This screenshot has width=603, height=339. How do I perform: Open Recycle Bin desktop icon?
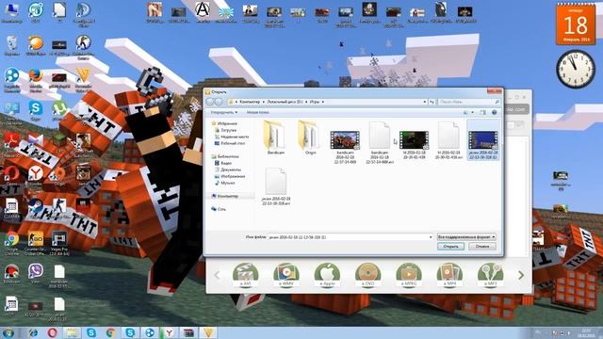tap(11, 45)
